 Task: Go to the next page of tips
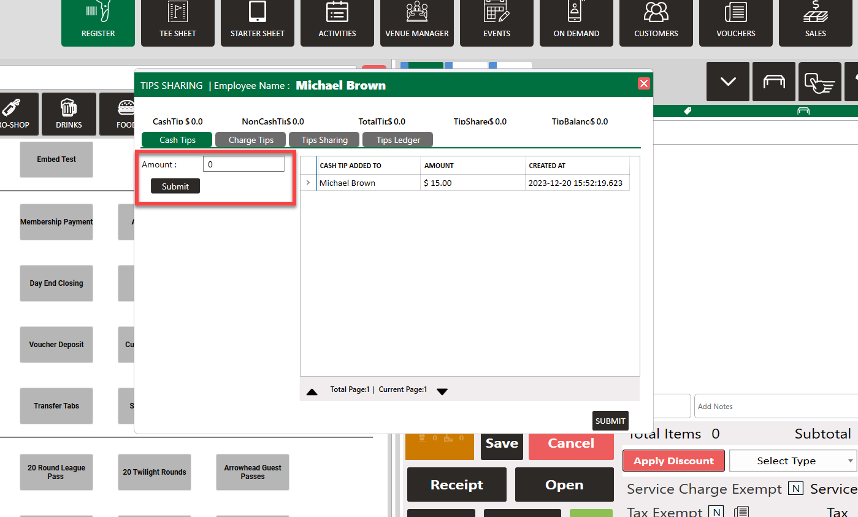(442, 391)
